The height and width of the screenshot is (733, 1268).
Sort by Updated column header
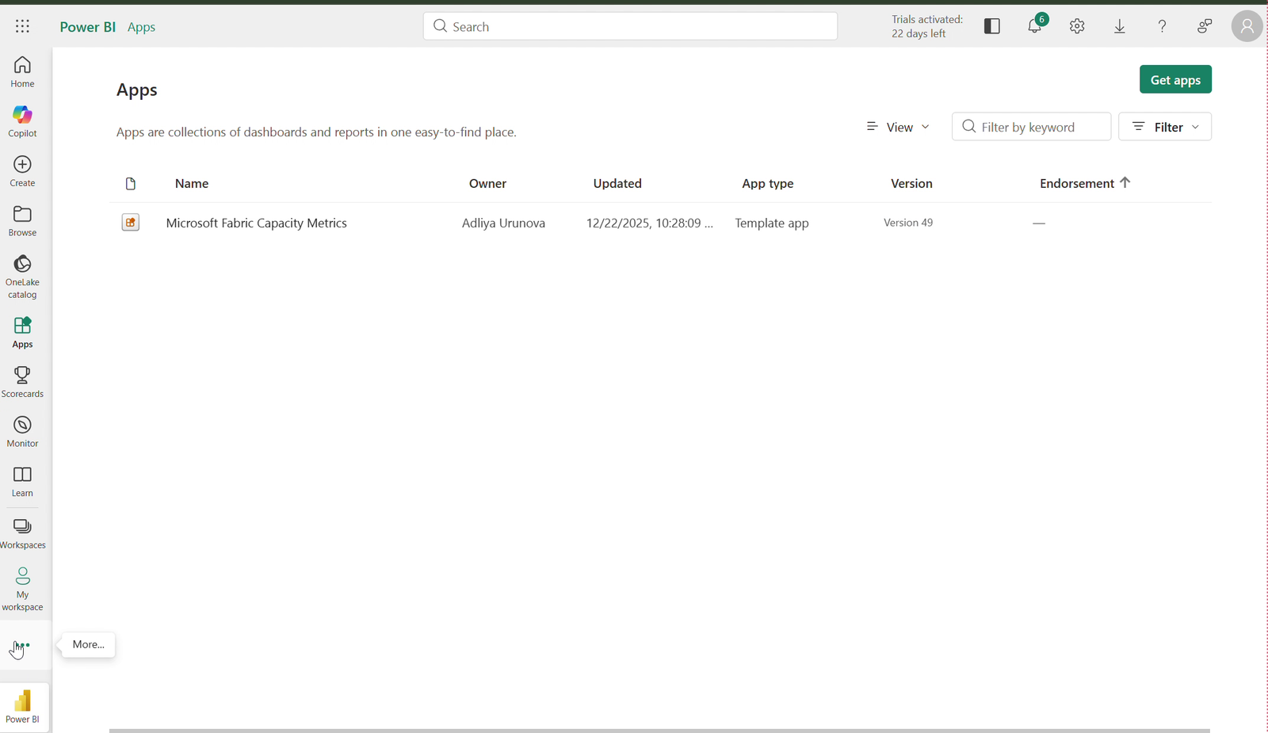point(617,183)
